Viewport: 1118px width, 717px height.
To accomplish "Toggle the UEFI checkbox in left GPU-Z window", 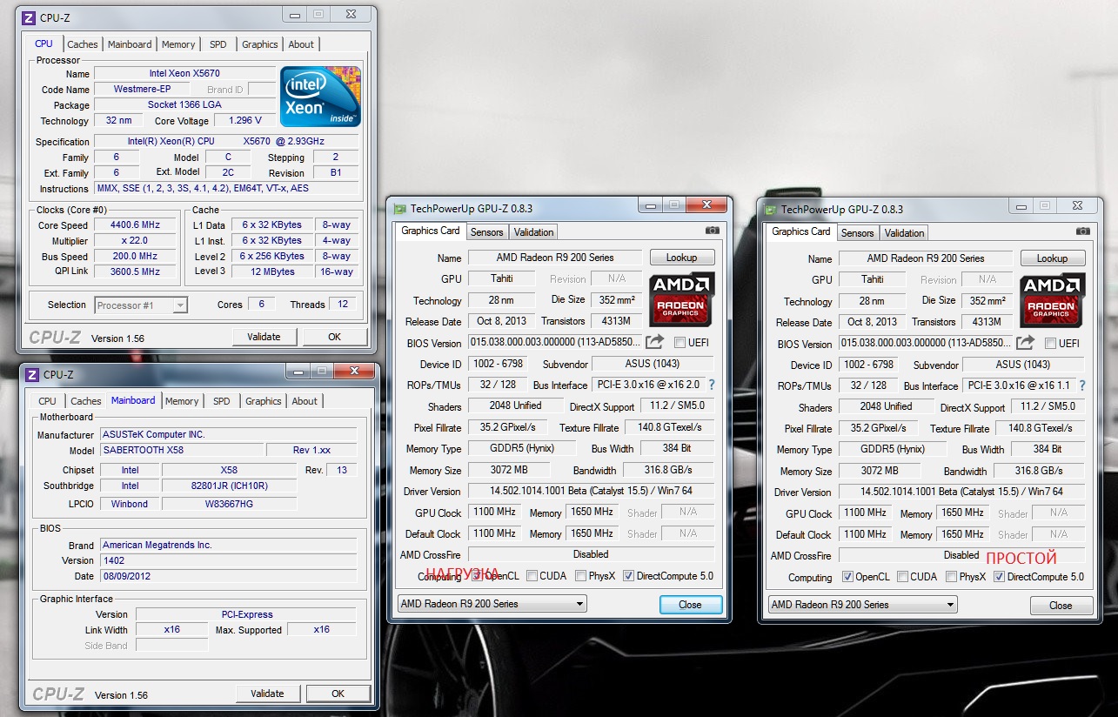I will click(x=680, y=343).
